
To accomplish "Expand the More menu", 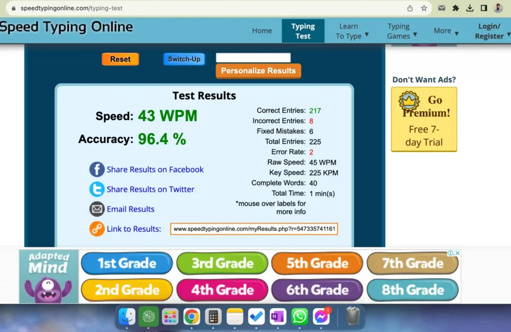I will [446, 31].
